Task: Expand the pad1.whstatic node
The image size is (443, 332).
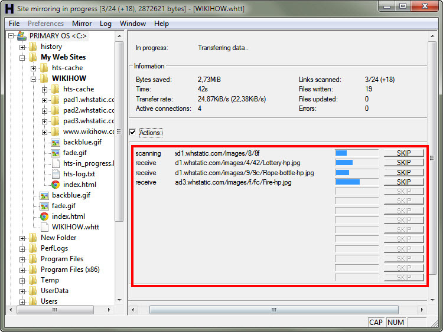Action: click(x=44, y=100)
